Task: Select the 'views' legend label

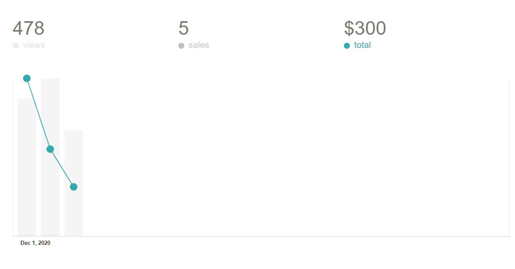Action: (34, 45)
